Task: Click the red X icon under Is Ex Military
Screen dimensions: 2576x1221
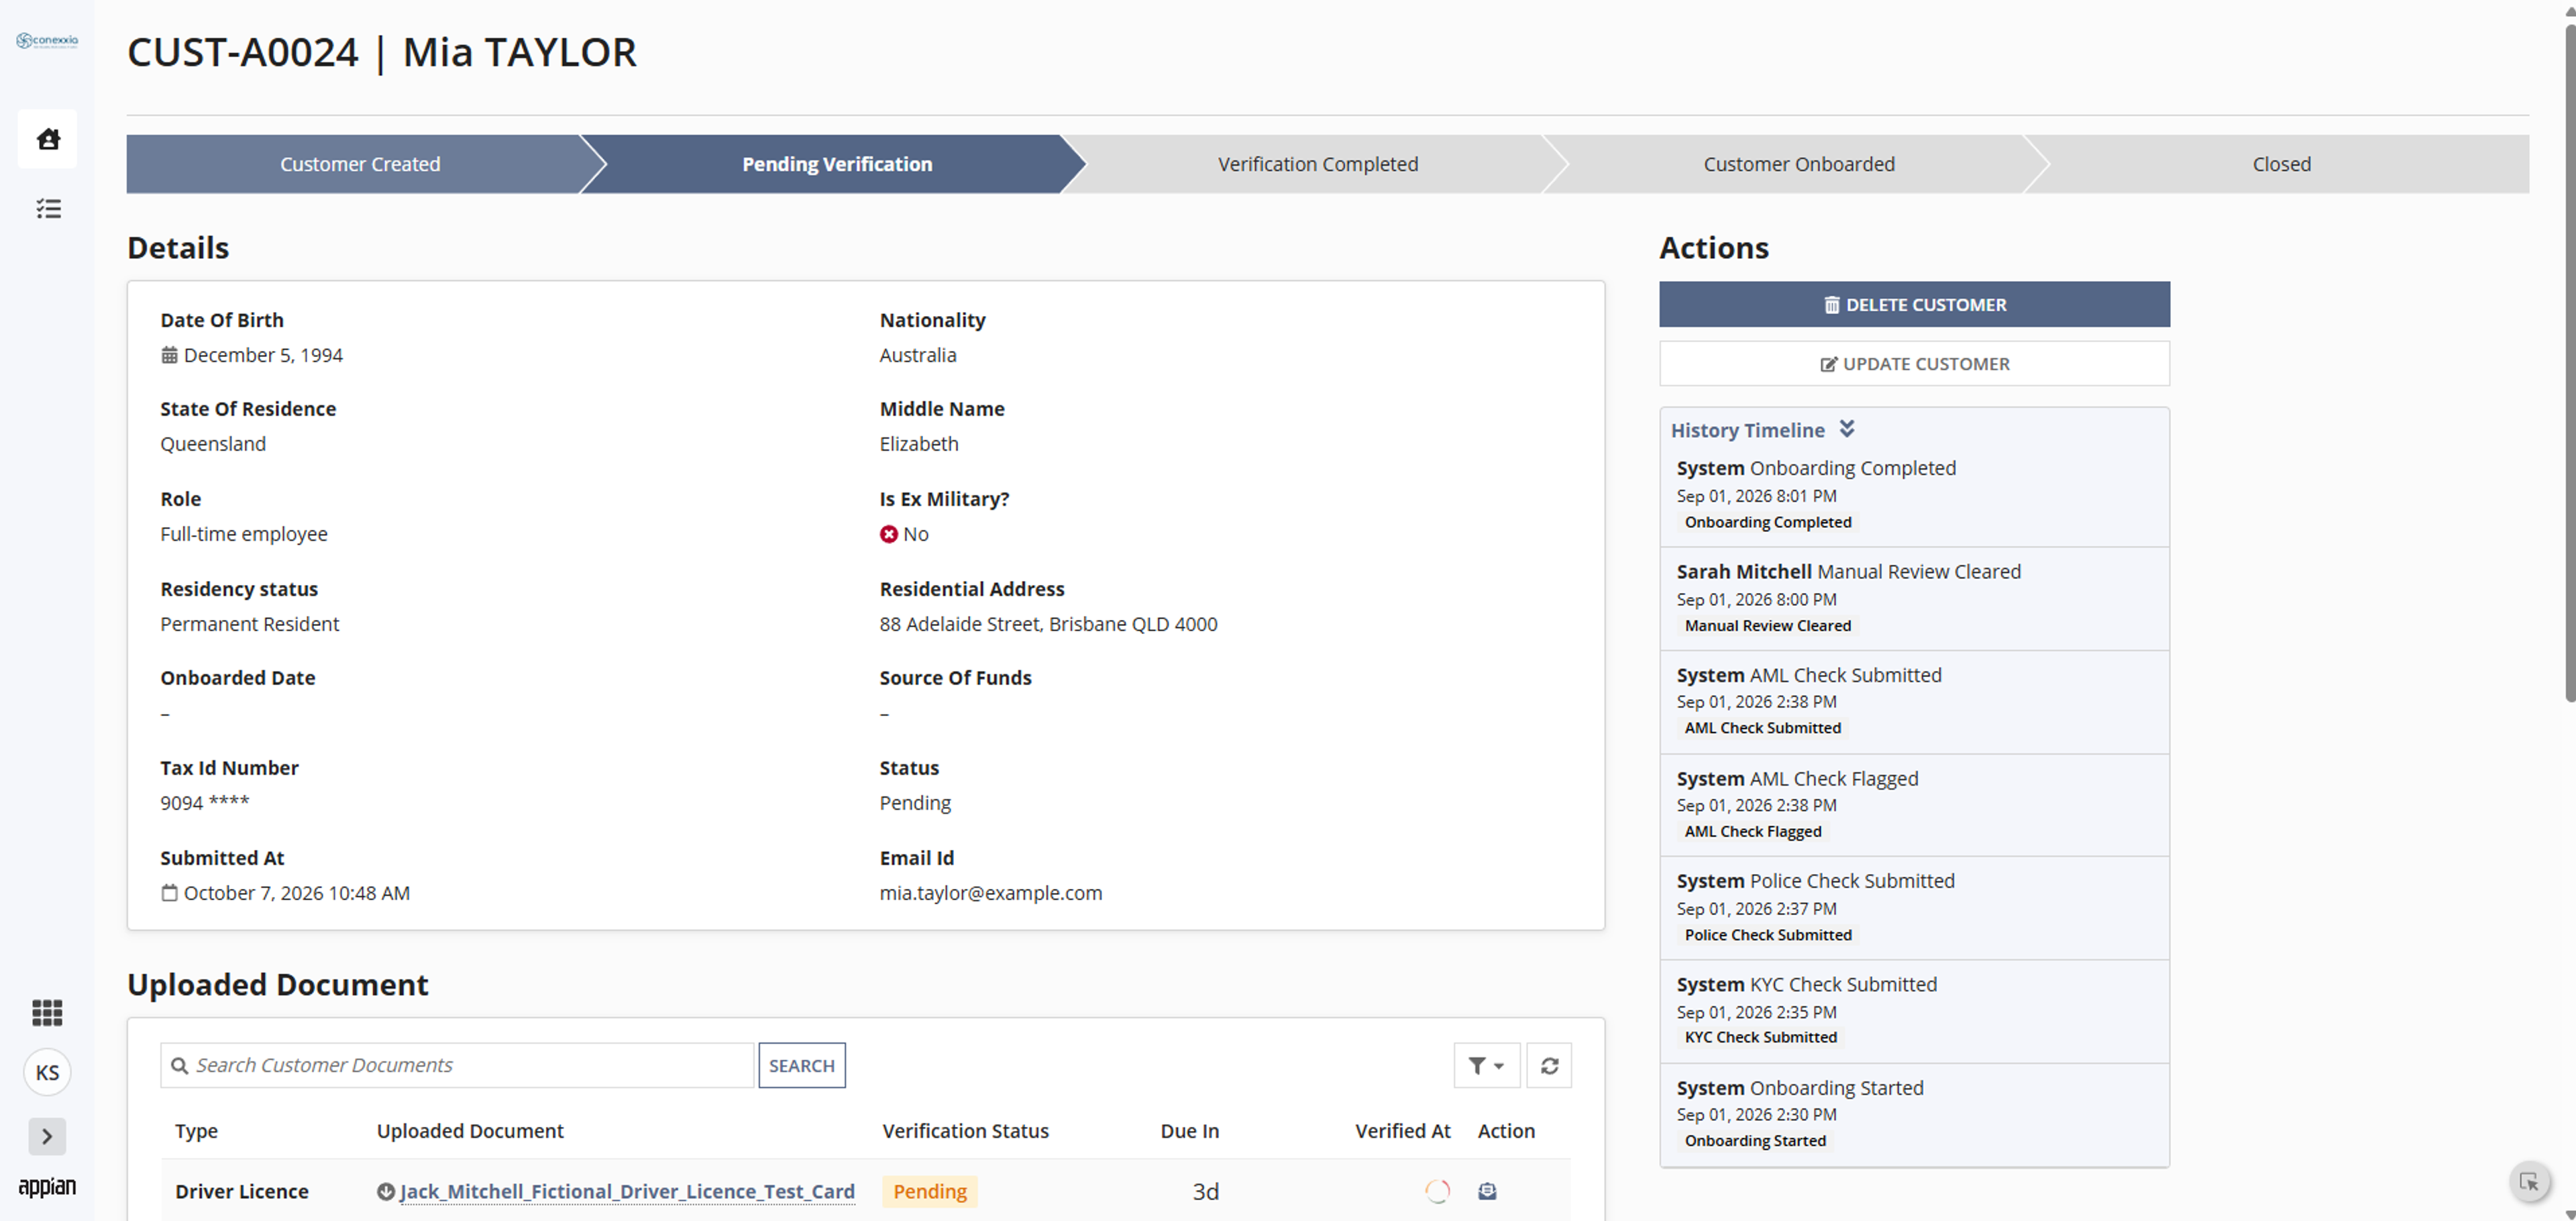Action: tap(888, 534)
